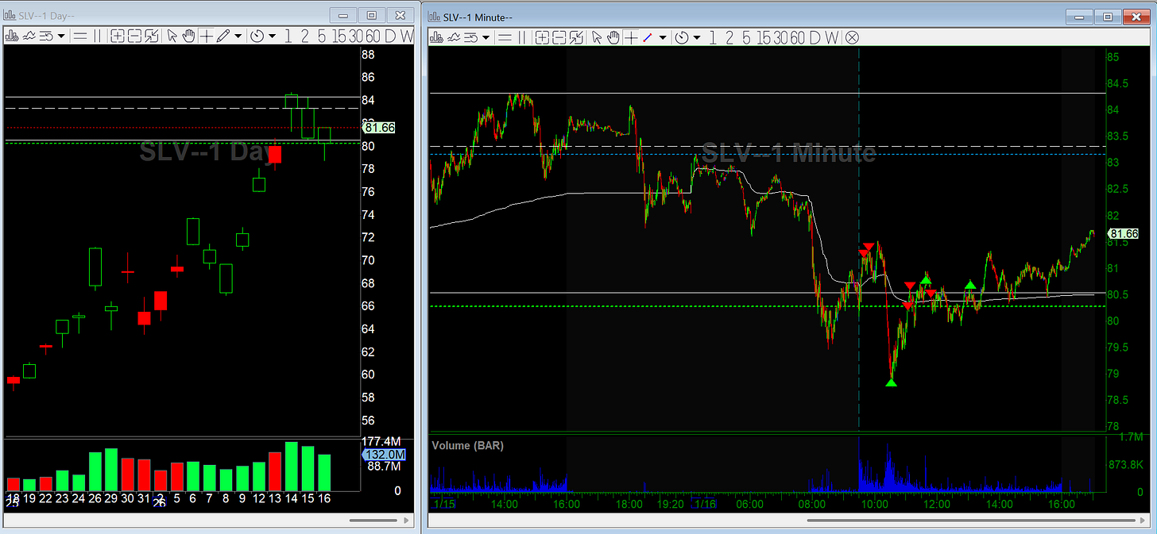1157x534 pixels.
Task: Zoom out on the SLV 1 Minute chart
Action: click(x=559, y=37)
